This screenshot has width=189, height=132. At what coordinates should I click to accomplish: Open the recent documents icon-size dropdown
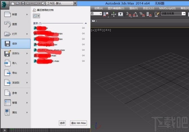[x=36, y=16]
